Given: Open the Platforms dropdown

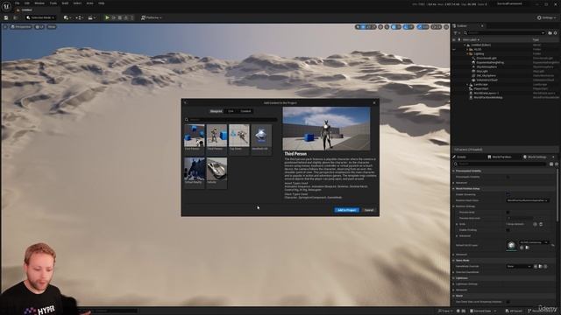Looking at the screenshot, I should (152, 17).
